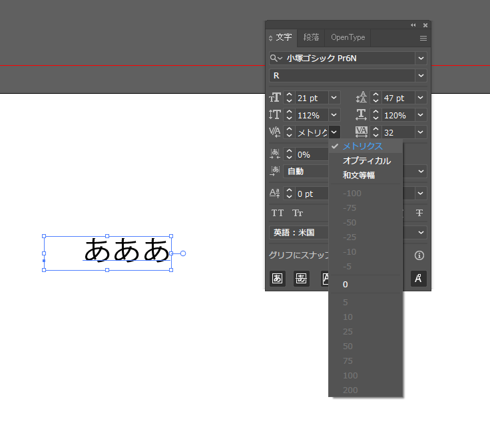Open the 47 pt leading dropdown
Viewport: 490px width, 433px height.
pyautogui.click(x=421, y=98)
